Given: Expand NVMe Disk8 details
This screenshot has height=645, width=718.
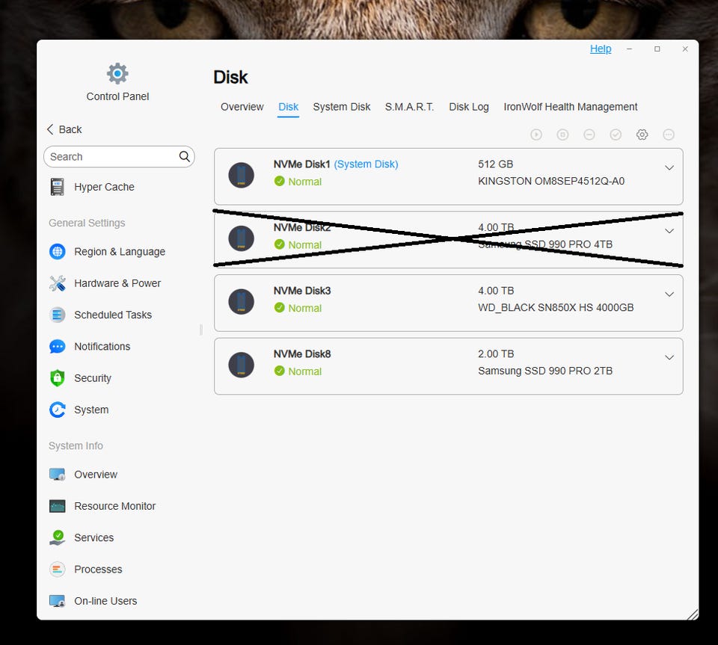Looking at the screenshot, I should [669, 357].
